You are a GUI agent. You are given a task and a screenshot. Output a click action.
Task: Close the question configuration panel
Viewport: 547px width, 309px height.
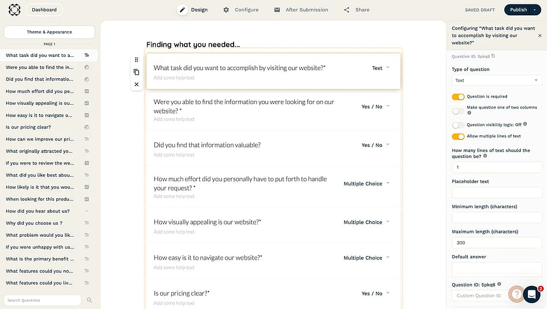(540, 36)
